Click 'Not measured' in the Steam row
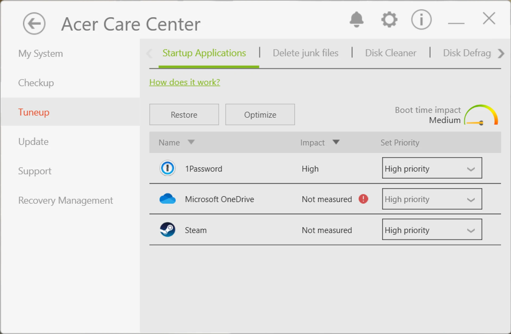Image resolution: width=511 pixels, height=334 pixels. (x=327, y=230)
